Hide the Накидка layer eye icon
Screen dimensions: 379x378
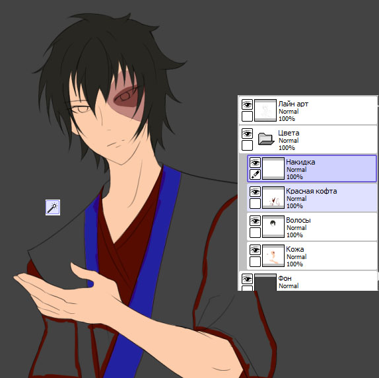[255, 163]
